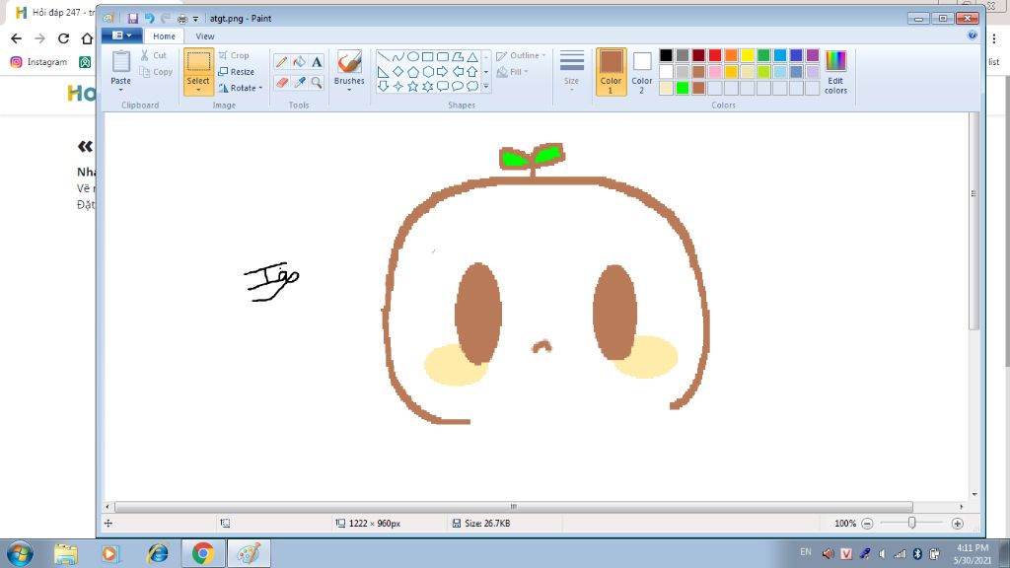Switch to the Home ribbon tab
The width and height of the screenshot is (1010, 568).
coord(164,36)
